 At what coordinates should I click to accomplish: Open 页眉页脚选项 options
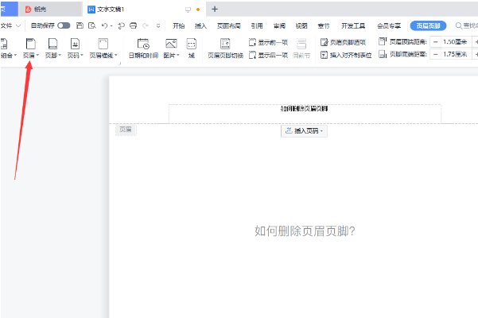tap(343, 42)
